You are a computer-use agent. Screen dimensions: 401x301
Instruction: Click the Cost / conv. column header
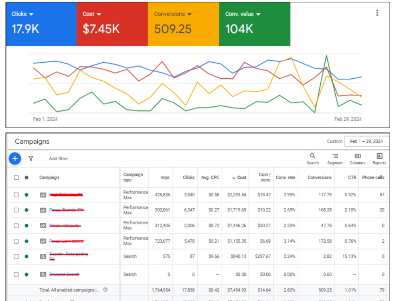point(264,177)
